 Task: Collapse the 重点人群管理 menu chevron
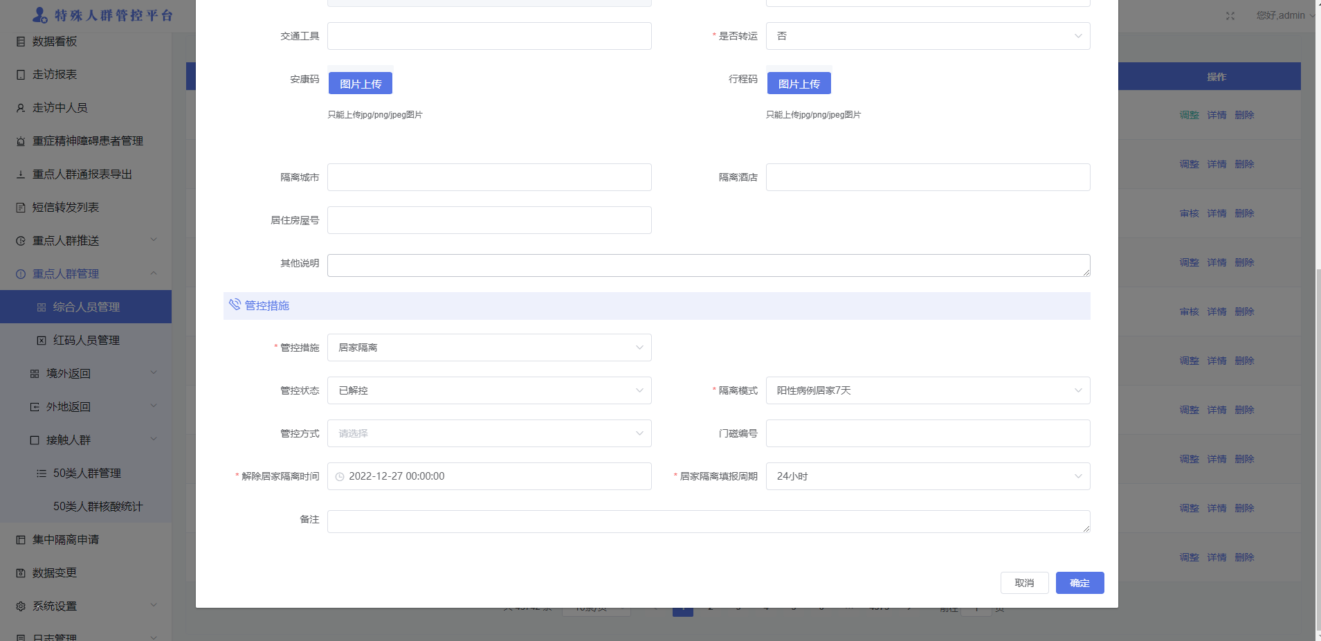(x=154, y=273)
